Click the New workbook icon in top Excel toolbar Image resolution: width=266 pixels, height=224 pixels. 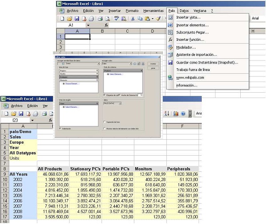[62, 19]
